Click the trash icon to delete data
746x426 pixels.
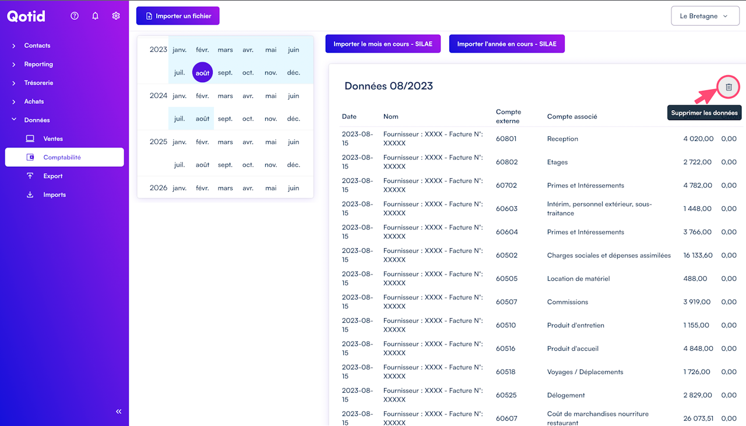coord(729,87)
